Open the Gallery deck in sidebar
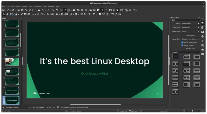This screenshot has width=207, height=114. pos(202,32)
